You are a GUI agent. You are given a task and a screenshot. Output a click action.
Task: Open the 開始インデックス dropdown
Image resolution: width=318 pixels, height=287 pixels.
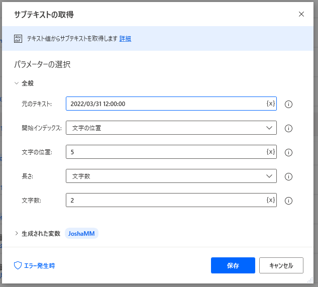coord(171,128)
